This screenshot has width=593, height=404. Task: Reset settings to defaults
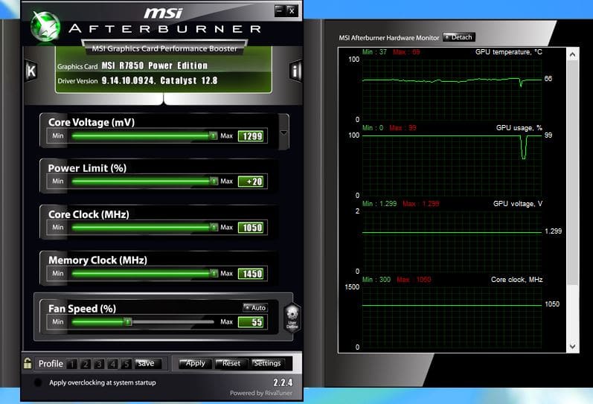(231, 364)
